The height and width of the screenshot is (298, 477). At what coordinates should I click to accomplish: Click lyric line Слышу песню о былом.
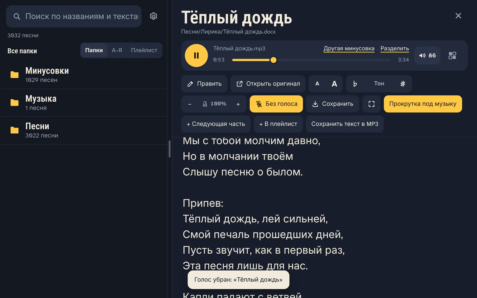click(243, 172)
